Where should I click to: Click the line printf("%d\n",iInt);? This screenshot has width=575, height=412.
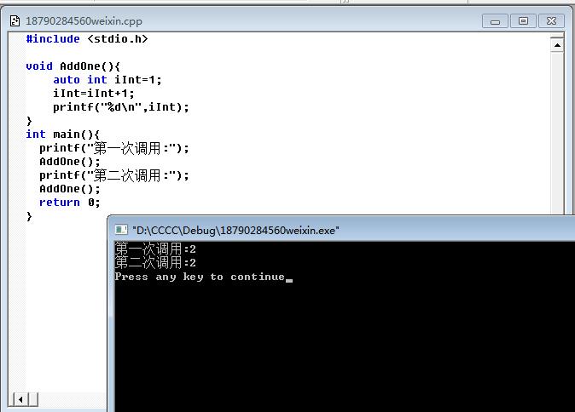[x=121, y=107]
